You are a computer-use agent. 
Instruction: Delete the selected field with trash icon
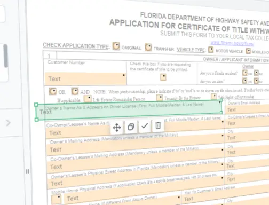click(158, 125)
